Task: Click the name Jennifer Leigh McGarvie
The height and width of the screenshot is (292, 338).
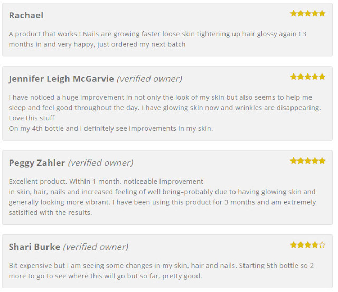Action: tap(61, 79)
